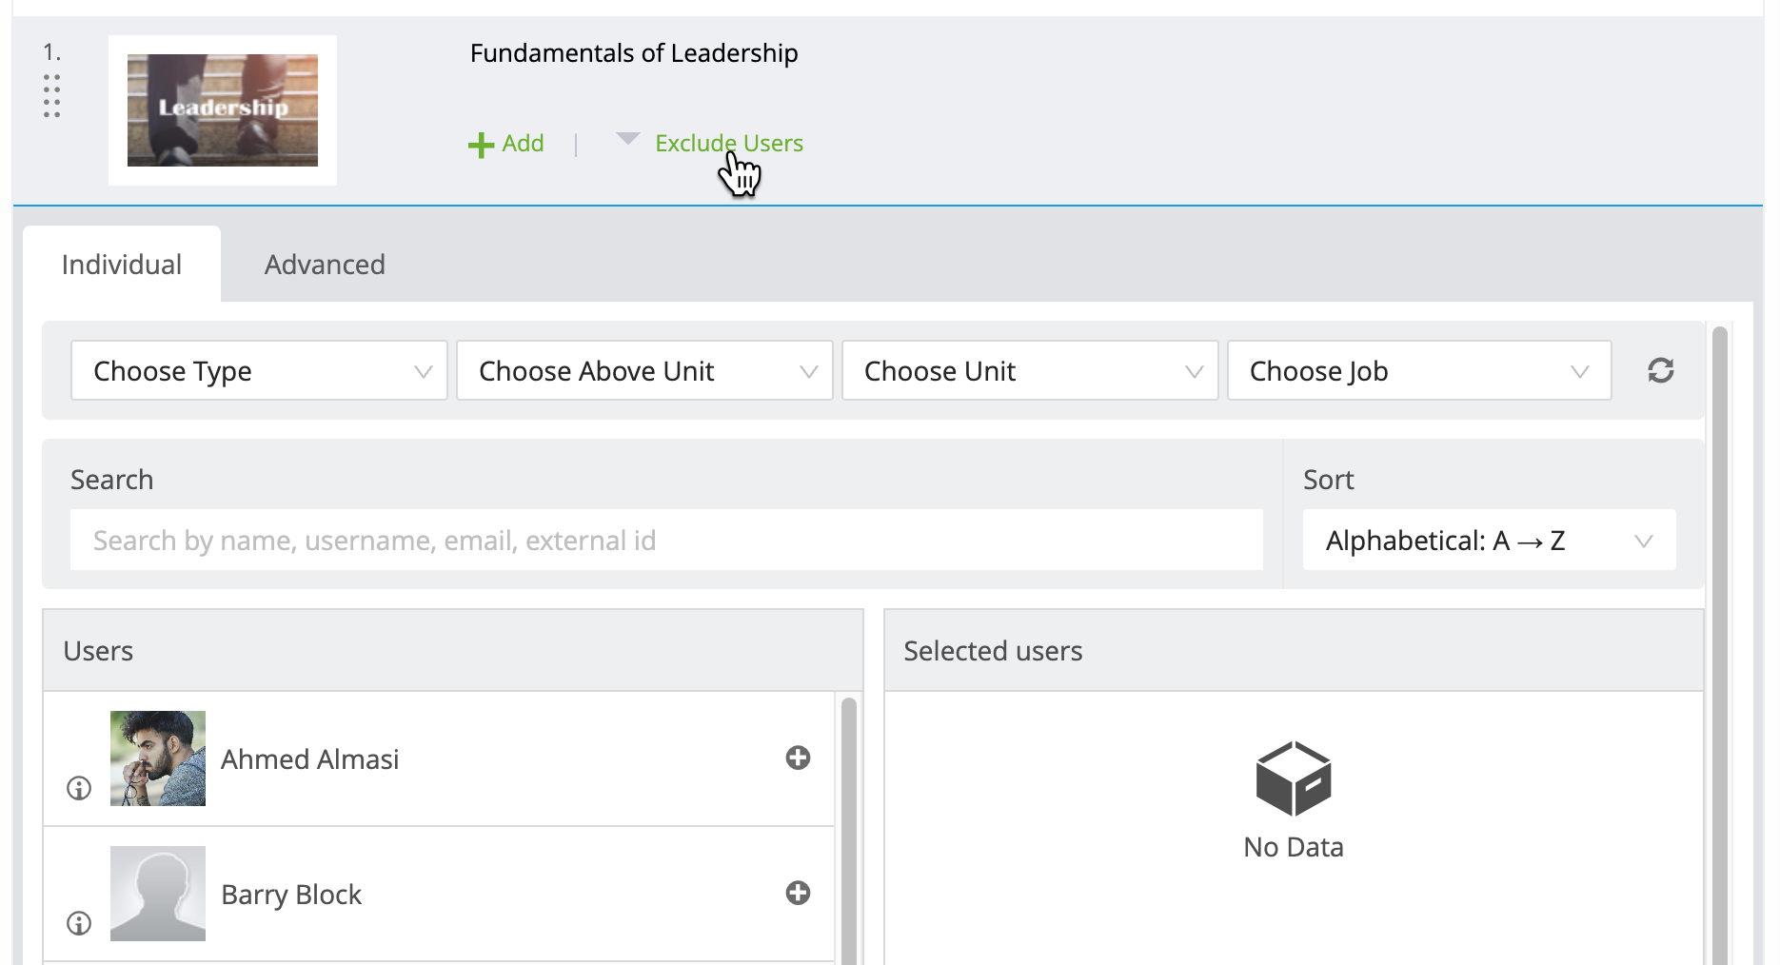Image resolution: width=1780 pixels, height=965 pixels.
Task: Select the Individual tab
Action: 122,264
